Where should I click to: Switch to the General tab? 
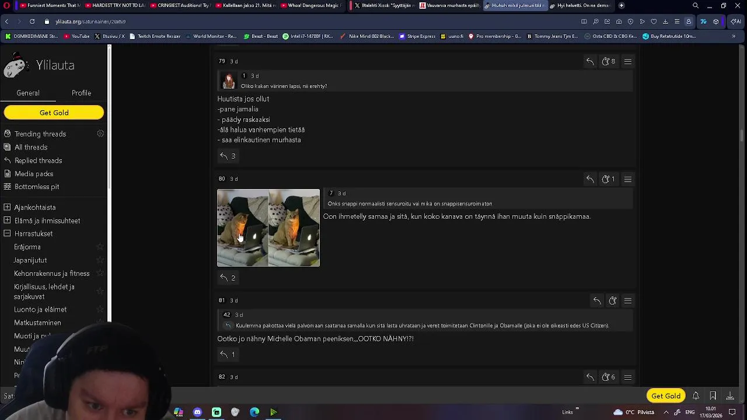[28, 93]
